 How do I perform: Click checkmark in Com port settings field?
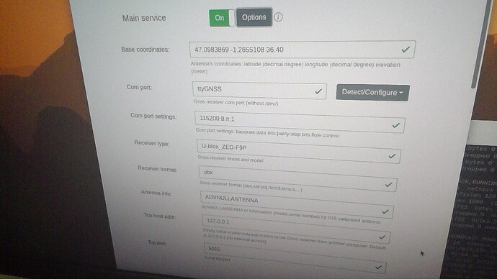[x=395, y=125]
